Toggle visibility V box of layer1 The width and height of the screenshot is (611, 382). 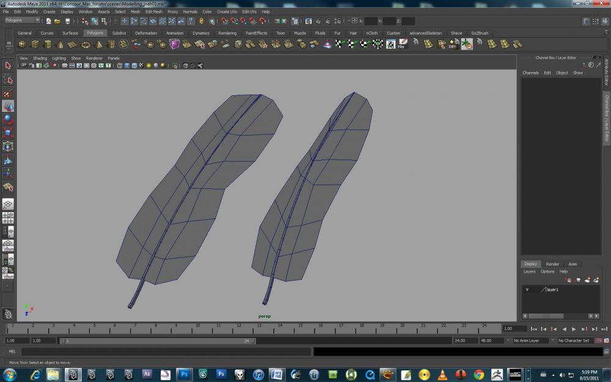(527, 290)
